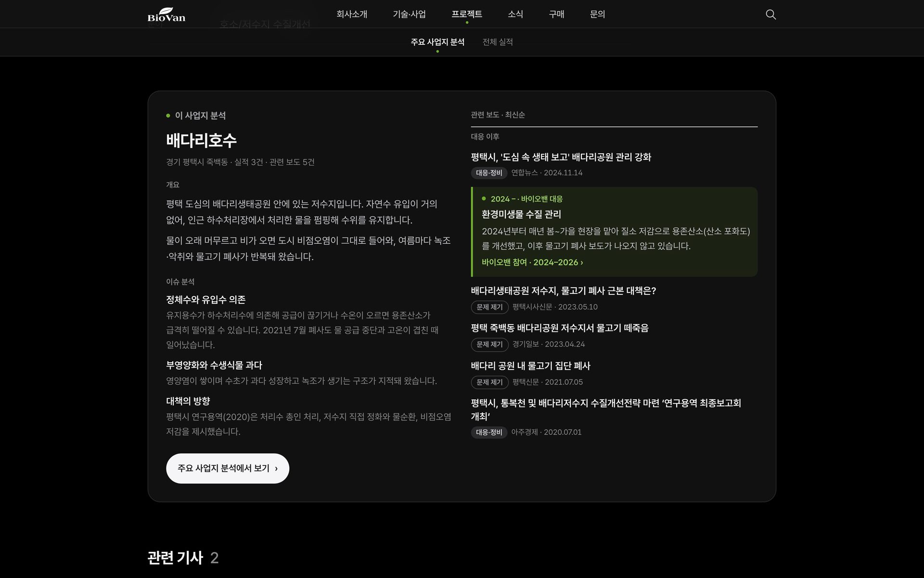Open the 회사소개 menu

pyautogui.click(x=352, y=14)
